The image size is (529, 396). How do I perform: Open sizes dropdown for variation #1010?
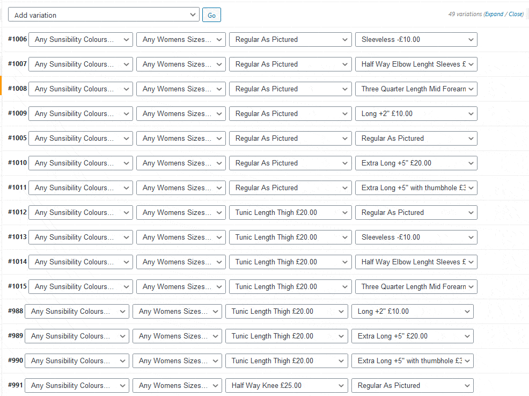click(x=181, y=163)
